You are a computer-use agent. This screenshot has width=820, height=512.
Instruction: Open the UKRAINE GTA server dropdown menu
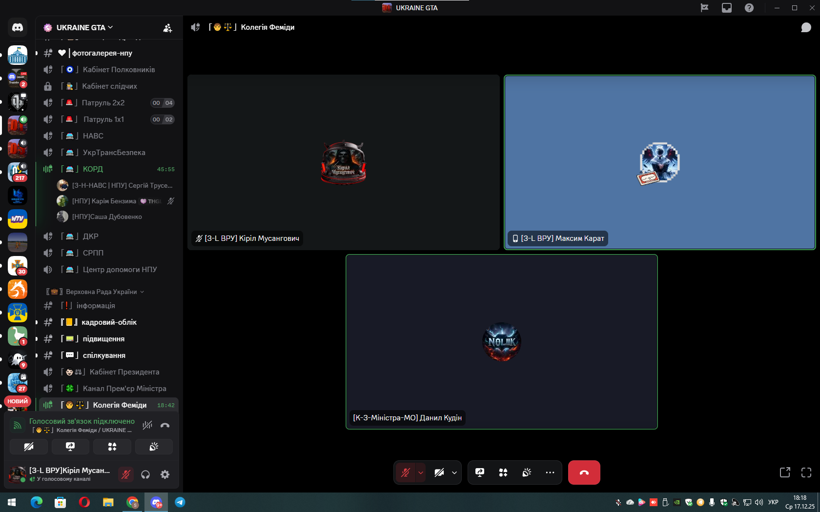(85, 28)
